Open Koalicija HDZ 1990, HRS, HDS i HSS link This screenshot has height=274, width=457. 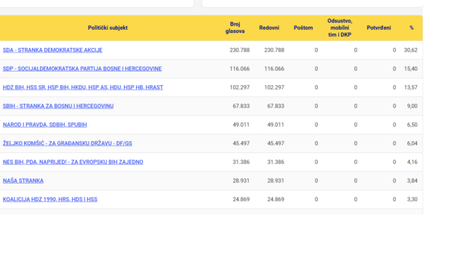click(50, 200)
